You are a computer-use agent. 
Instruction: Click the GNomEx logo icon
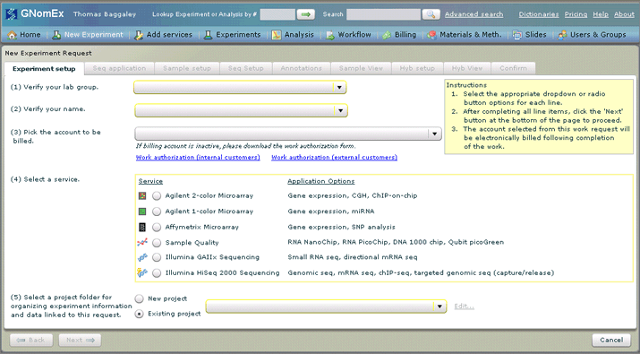11,14
